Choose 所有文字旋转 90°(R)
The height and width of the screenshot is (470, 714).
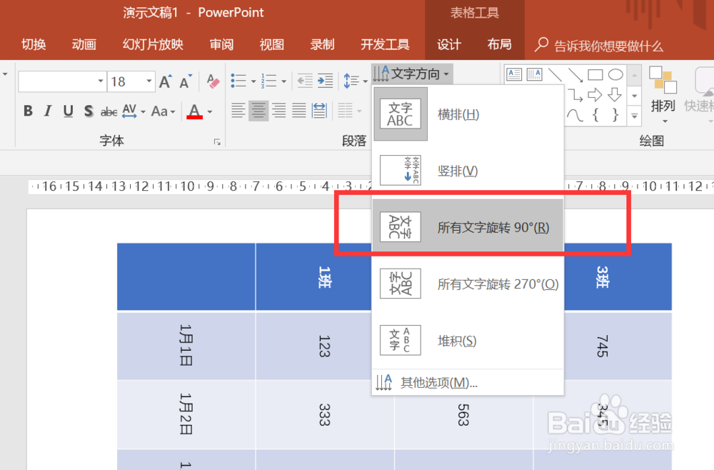[x=468, y=227]
